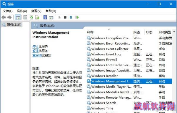
Task: Pause service with the pause icon
Action: point(71,17)
